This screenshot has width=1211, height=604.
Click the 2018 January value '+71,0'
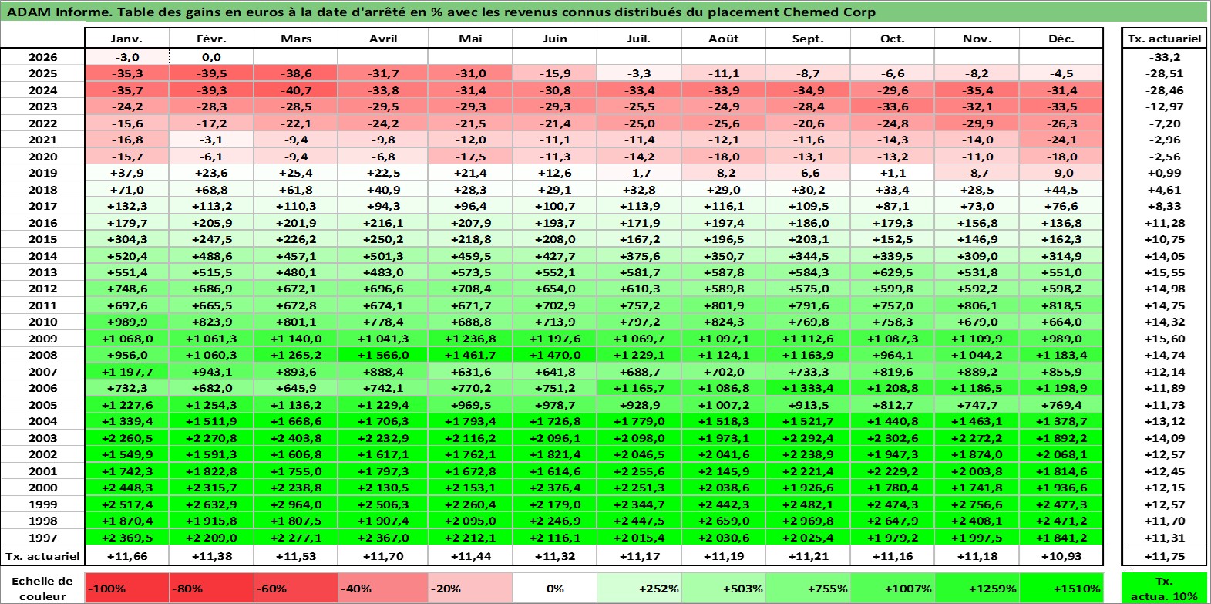126,190
